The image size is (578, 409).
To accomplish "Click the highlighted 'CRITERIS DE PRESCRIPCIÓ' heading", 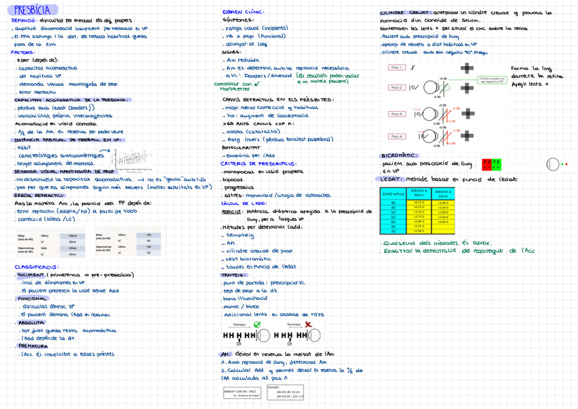I will pos(259,164).
